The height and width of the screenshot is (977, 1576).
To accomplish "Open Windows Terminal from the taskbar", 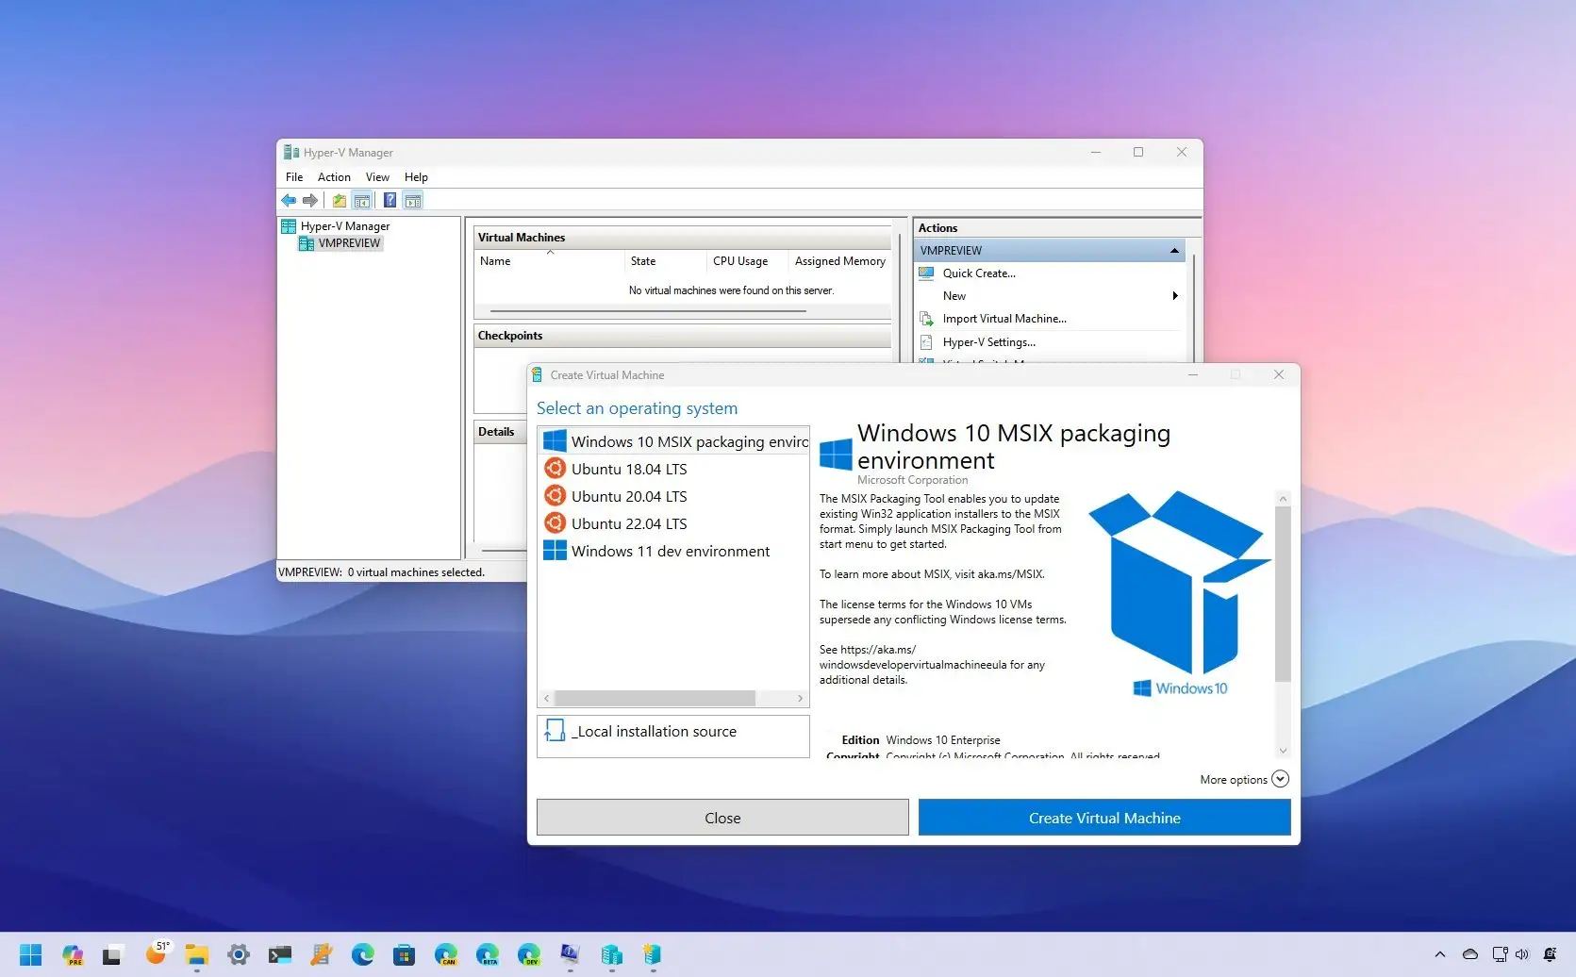I will [279, 954].
